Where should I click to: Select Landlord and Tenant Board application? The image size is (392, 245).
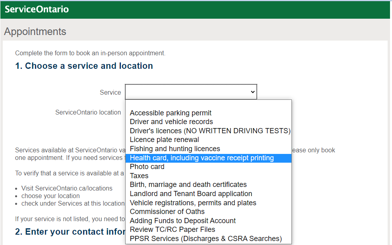[x=208, y=194]
